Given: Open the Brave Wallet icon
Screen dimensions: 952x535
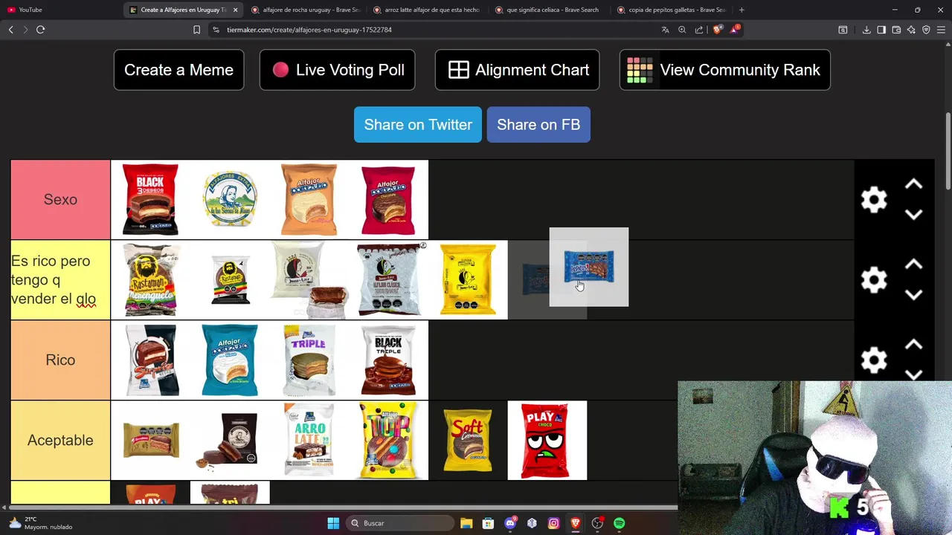Looking at the screenshot, I should pos(896,30).
